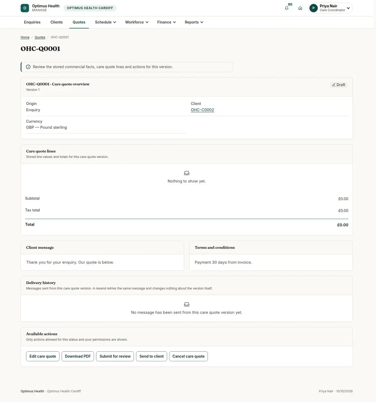Click the info icon in review banner
Viewport: 376px width, 402px height.
pyautogui.click(x=28, y=67)
